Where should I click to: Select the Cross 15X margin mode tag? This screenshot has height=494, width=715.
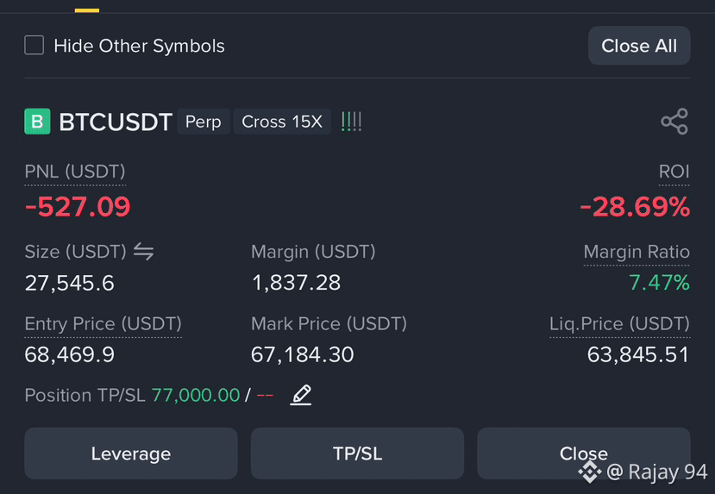[282, 122]
